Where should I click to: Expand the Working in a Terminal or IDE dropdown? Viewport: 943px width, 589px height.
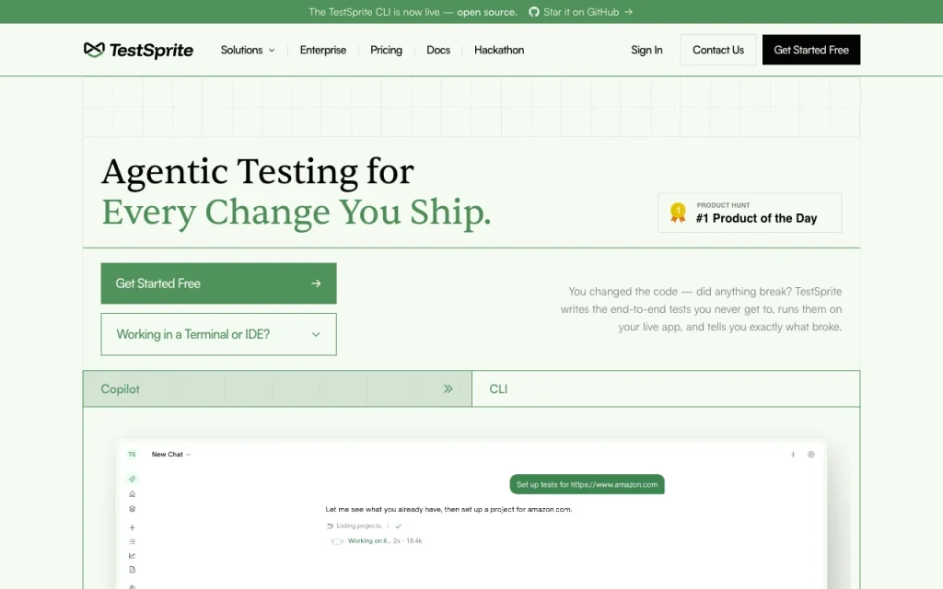[219, 334]
